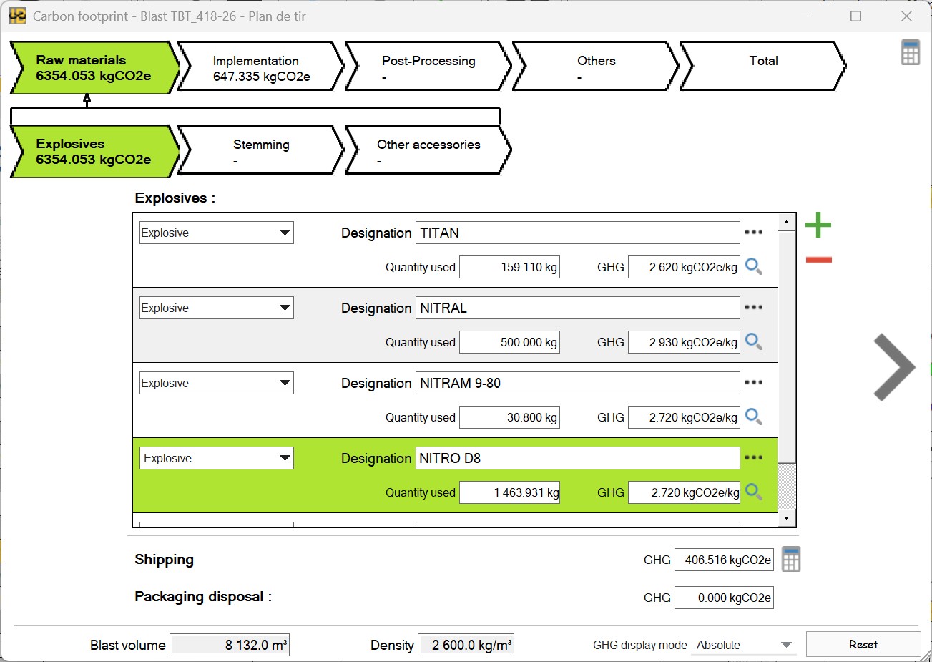Open the Shipping GHG calculator icon
This screenshot has width=932, height=662.
790,559
